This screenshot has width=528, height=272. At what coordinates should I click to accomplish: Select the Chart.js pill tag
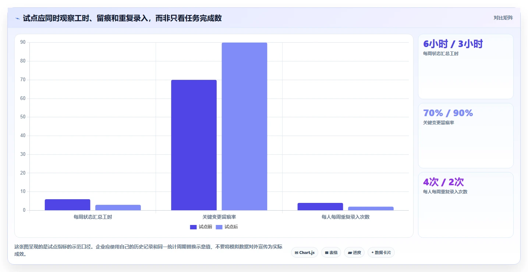tap(305, 253)
